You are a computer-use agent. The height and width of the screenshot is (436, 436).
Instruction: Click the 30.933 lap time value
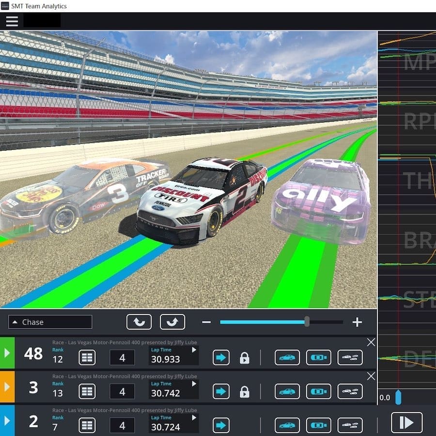(x=166, y=359)
